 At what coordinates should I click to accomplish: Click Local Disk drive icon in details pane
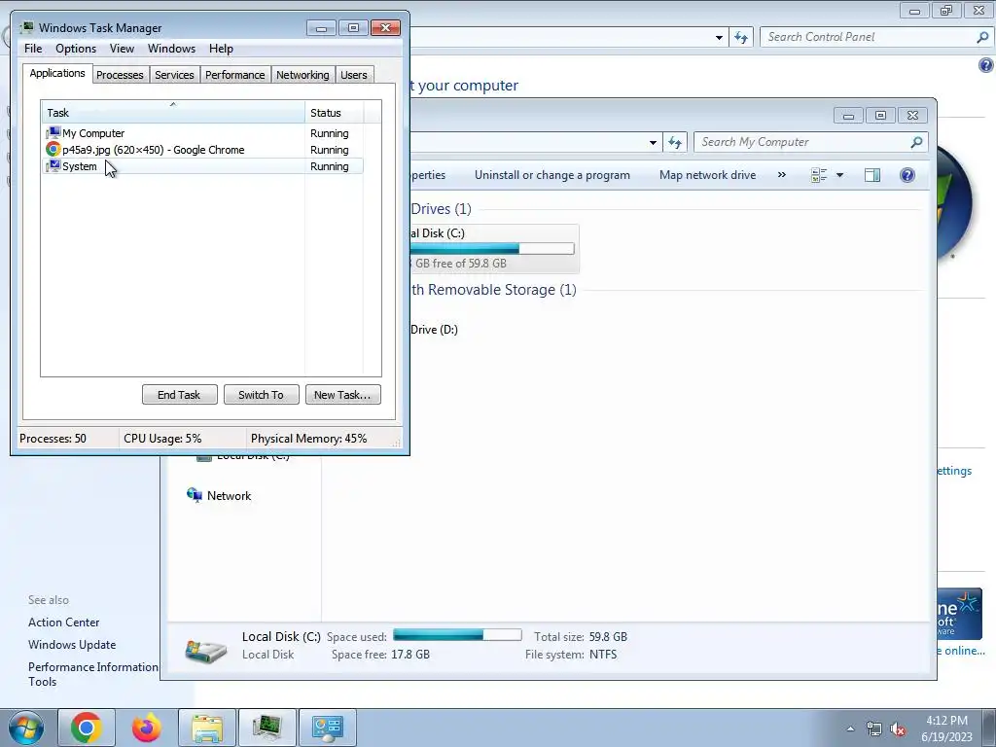click(x=206, y=651)
